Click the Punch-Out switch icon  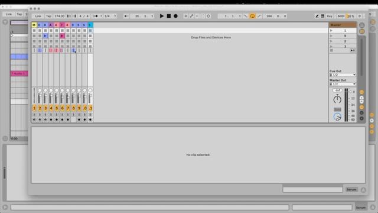pyautogui.click(x=259, y=16)
